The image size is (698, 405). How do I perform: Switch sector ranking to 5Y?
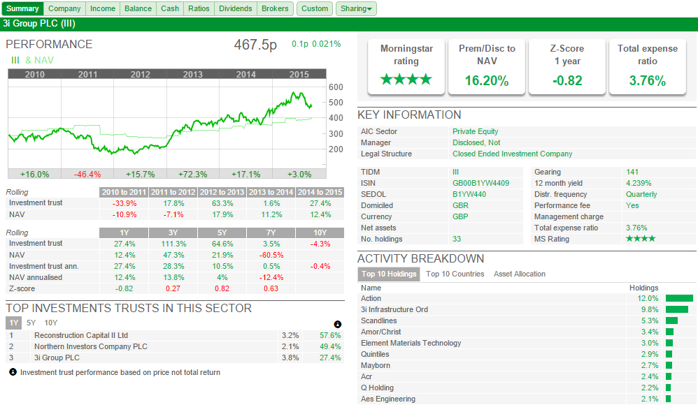click(x=31, y=323)
